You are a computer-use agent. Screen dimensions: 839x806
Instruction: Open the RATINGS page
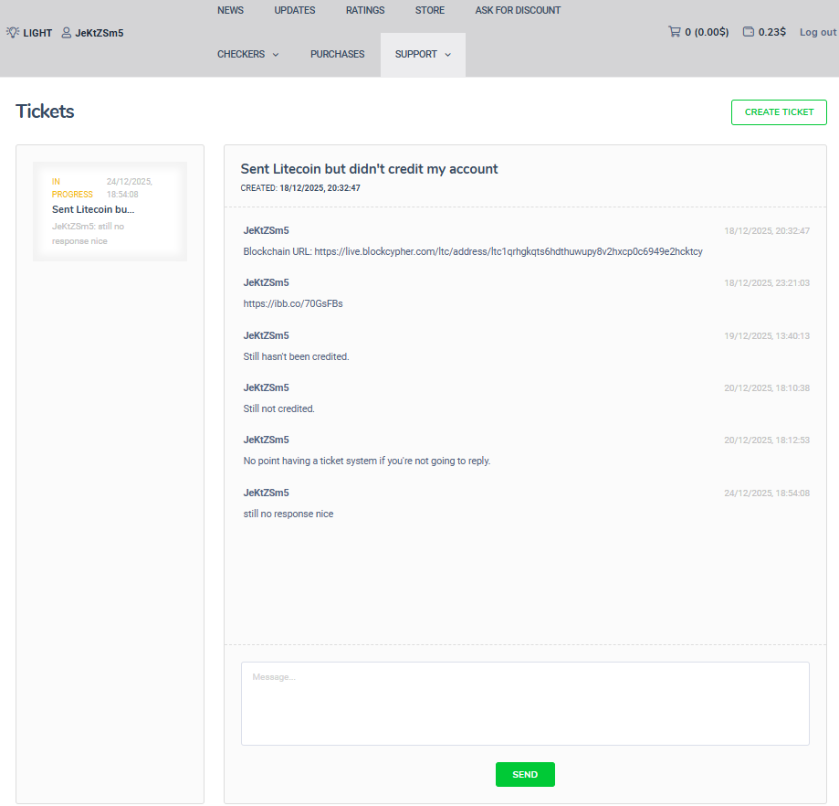pos(365,11)
